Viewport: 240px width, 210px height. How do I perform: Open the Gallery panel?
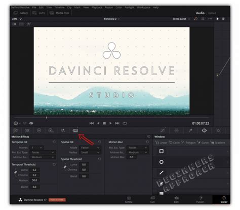(x=20, y=13)
